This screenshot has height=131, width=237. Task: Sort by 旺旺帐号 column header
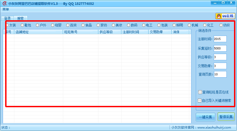pos(81,32)
